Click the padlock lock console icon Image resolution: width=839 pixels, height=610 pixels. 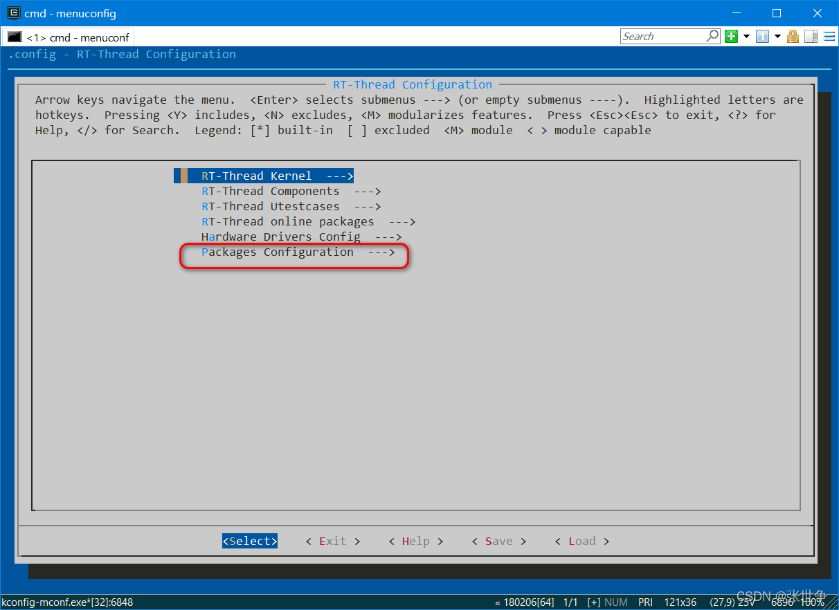793,36
